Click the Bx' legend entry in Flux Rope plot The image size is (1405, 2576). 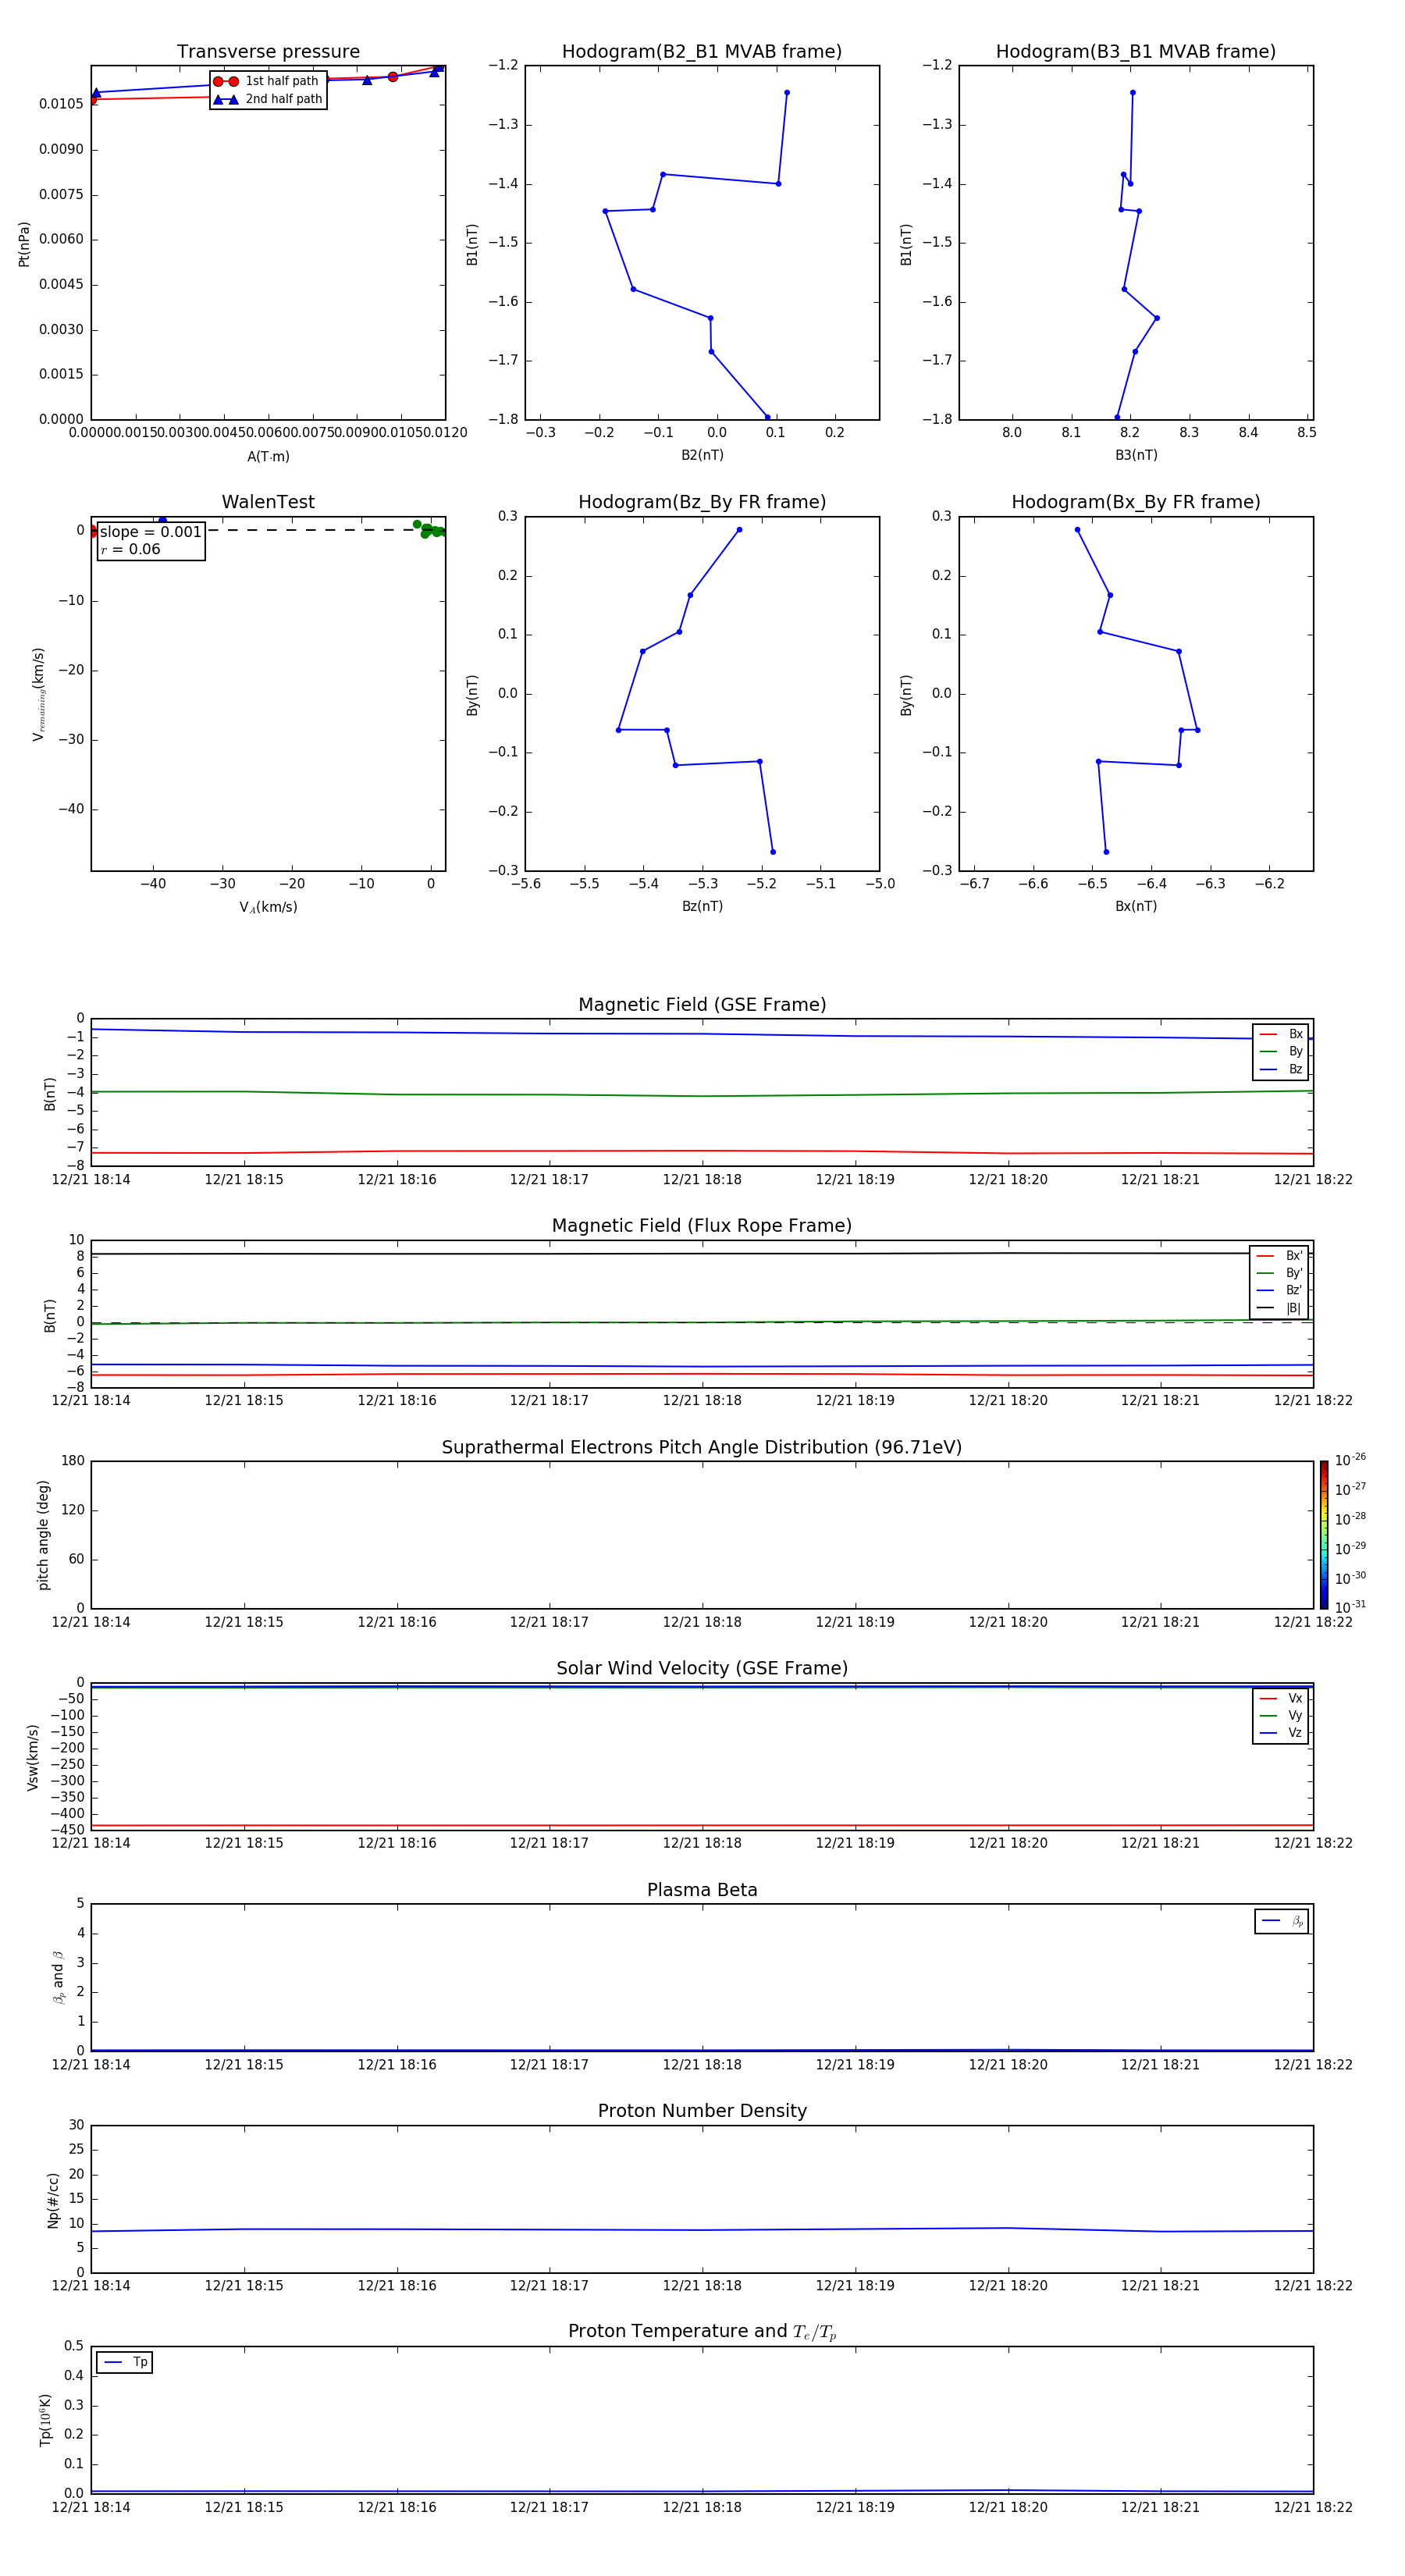point(1279,1256)
